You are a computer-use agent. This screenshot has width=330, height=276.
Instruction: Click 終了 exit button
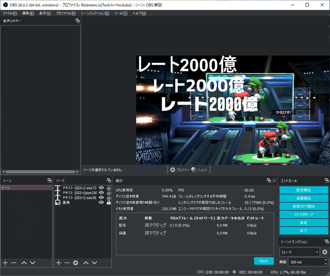(304, 231)
